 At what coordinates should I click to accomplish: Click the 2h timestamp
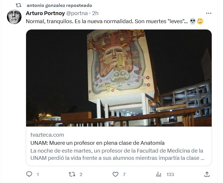[95, 13]
